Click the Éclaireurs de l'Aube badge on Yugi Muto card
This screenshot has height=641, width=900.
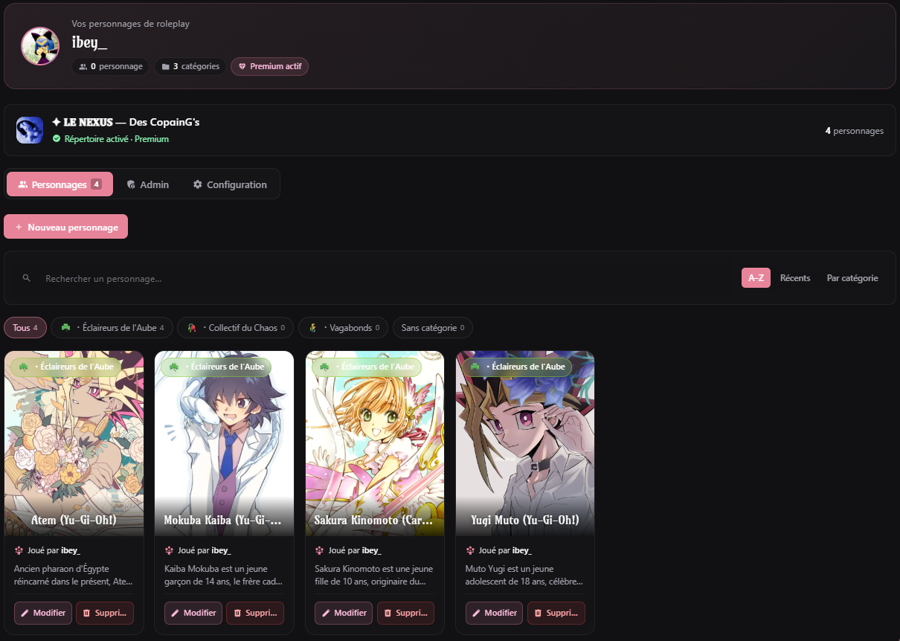(x=517, y=367)
